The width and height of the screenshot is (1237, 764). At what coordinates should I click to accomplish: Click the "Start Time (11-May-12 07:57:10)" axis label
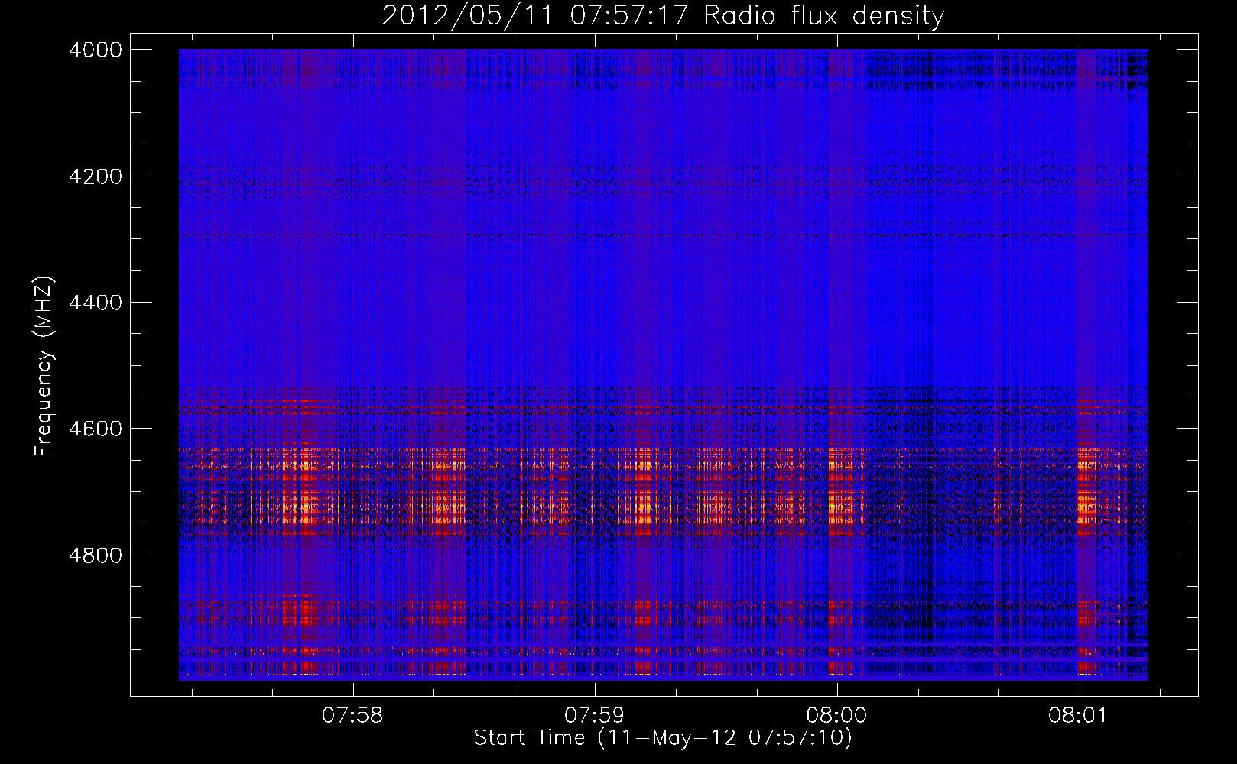(x=663, y=738)
